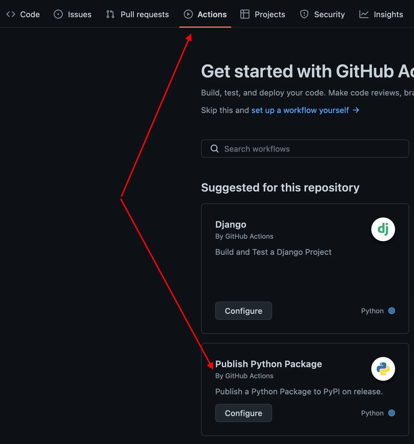Click the Insights graph icon

(364, 14)
